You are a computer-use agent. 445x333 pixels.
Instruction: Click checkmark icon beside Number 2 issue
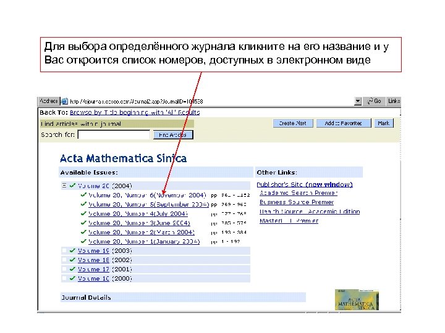(83, 232)
